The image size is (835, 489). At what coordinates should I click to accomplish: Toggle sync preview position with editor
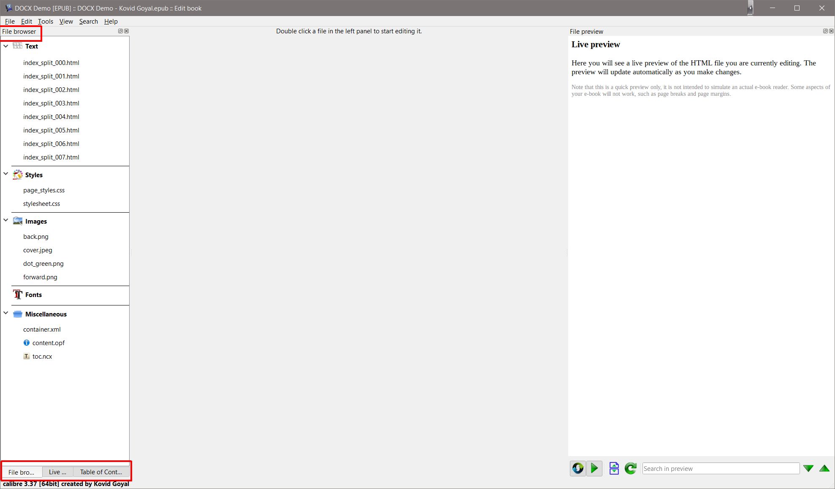coord(578,468)
